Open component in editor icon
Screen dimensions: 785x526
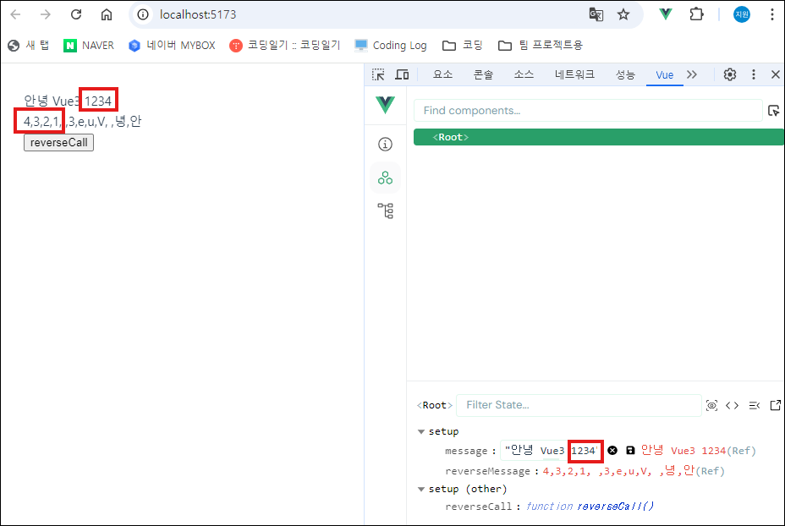775,405
